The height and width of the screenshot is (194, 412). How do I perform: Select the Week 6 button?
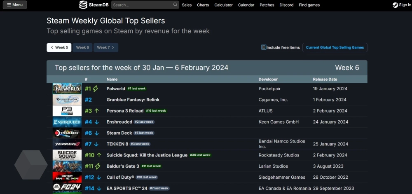pos(82,47)
